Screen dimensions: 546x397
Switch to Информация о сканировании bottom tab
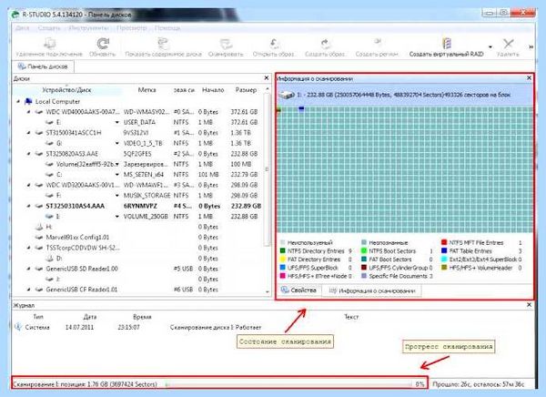[x=372, y=290]
